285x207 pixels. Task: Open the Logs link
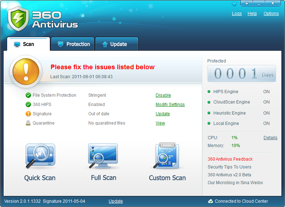[237, 14]
